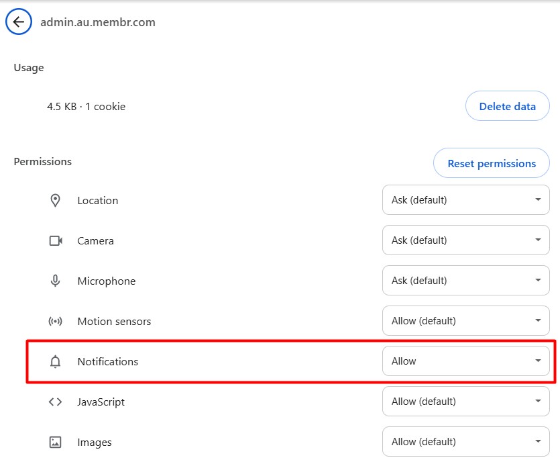Open the Camera permission dropdown
Screen dimensions: 560x464
point(465,240)
